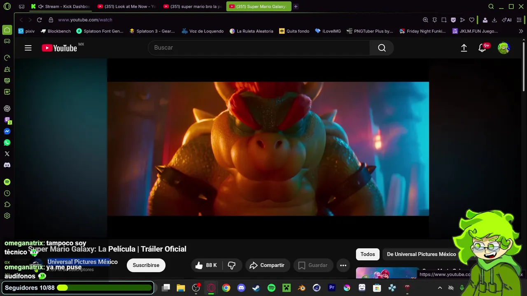
Task: Open Adobe Premiere Pro from the taskbar
Action: 332,288
